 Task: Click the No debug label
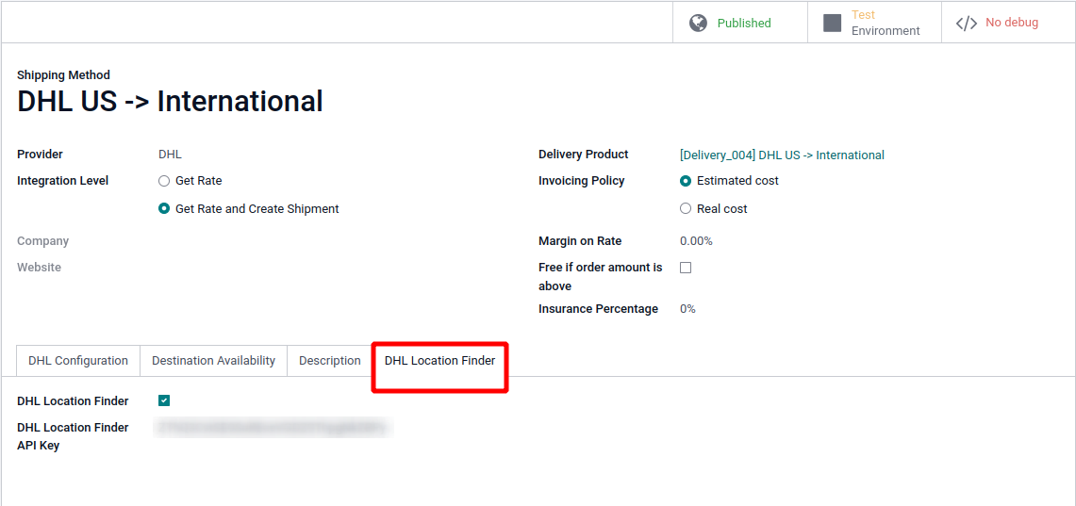(1012, 23)
